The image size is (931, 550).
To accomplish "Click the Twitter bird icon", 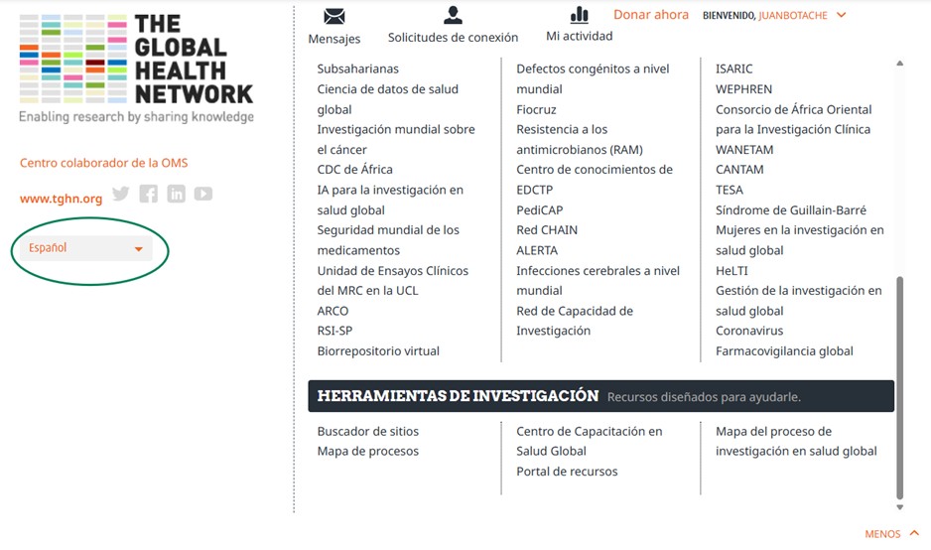I will [121, 195].
